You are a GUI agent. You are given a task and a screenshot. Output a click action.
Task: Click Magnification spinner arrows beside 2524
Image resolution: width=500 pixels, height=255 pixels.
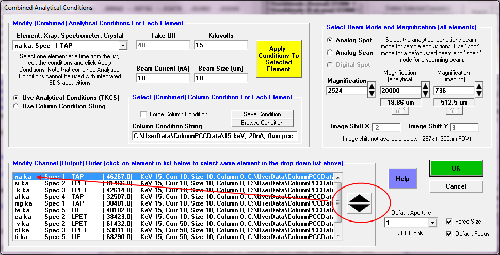coord(371,91)
